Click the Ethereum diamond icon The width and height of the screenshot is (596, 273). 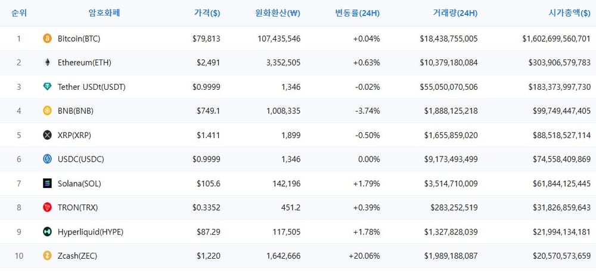coord(47,62)
